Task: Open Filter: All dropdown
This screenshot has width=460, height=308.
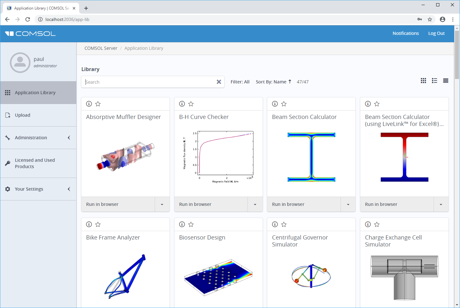Action: coord(240,82)
